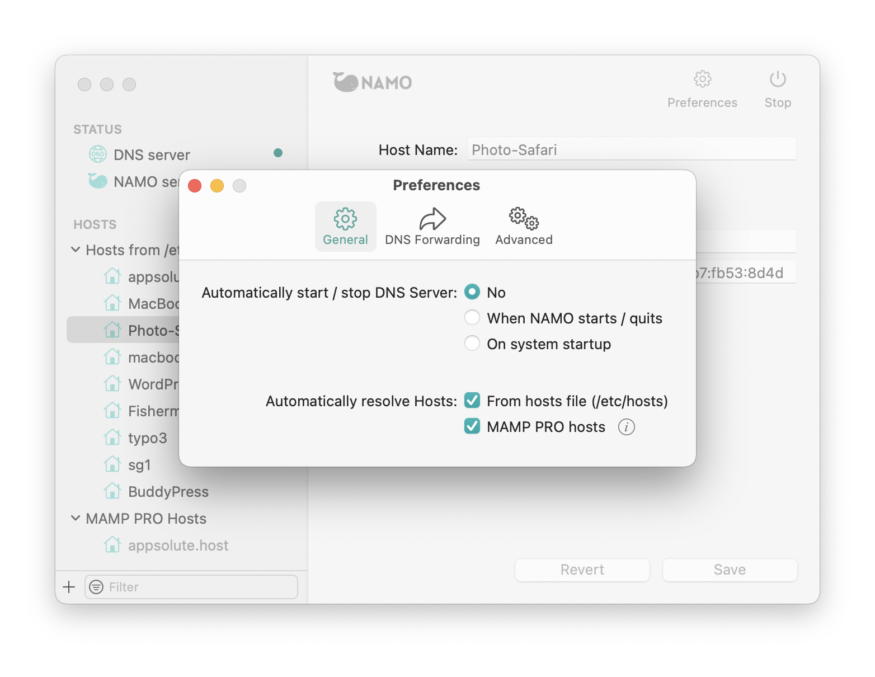Click the green DNS server status dot
Screen dimensions: 875x677
coord(278,153)
